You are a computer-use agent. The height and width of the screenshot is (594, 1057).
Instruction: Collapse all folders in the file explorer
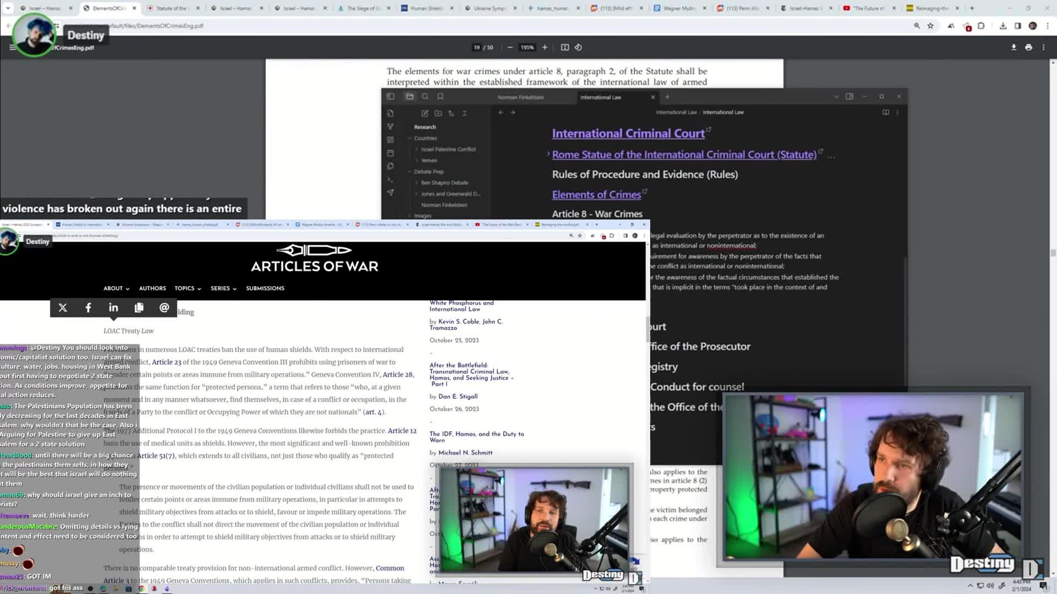[465, 113]
